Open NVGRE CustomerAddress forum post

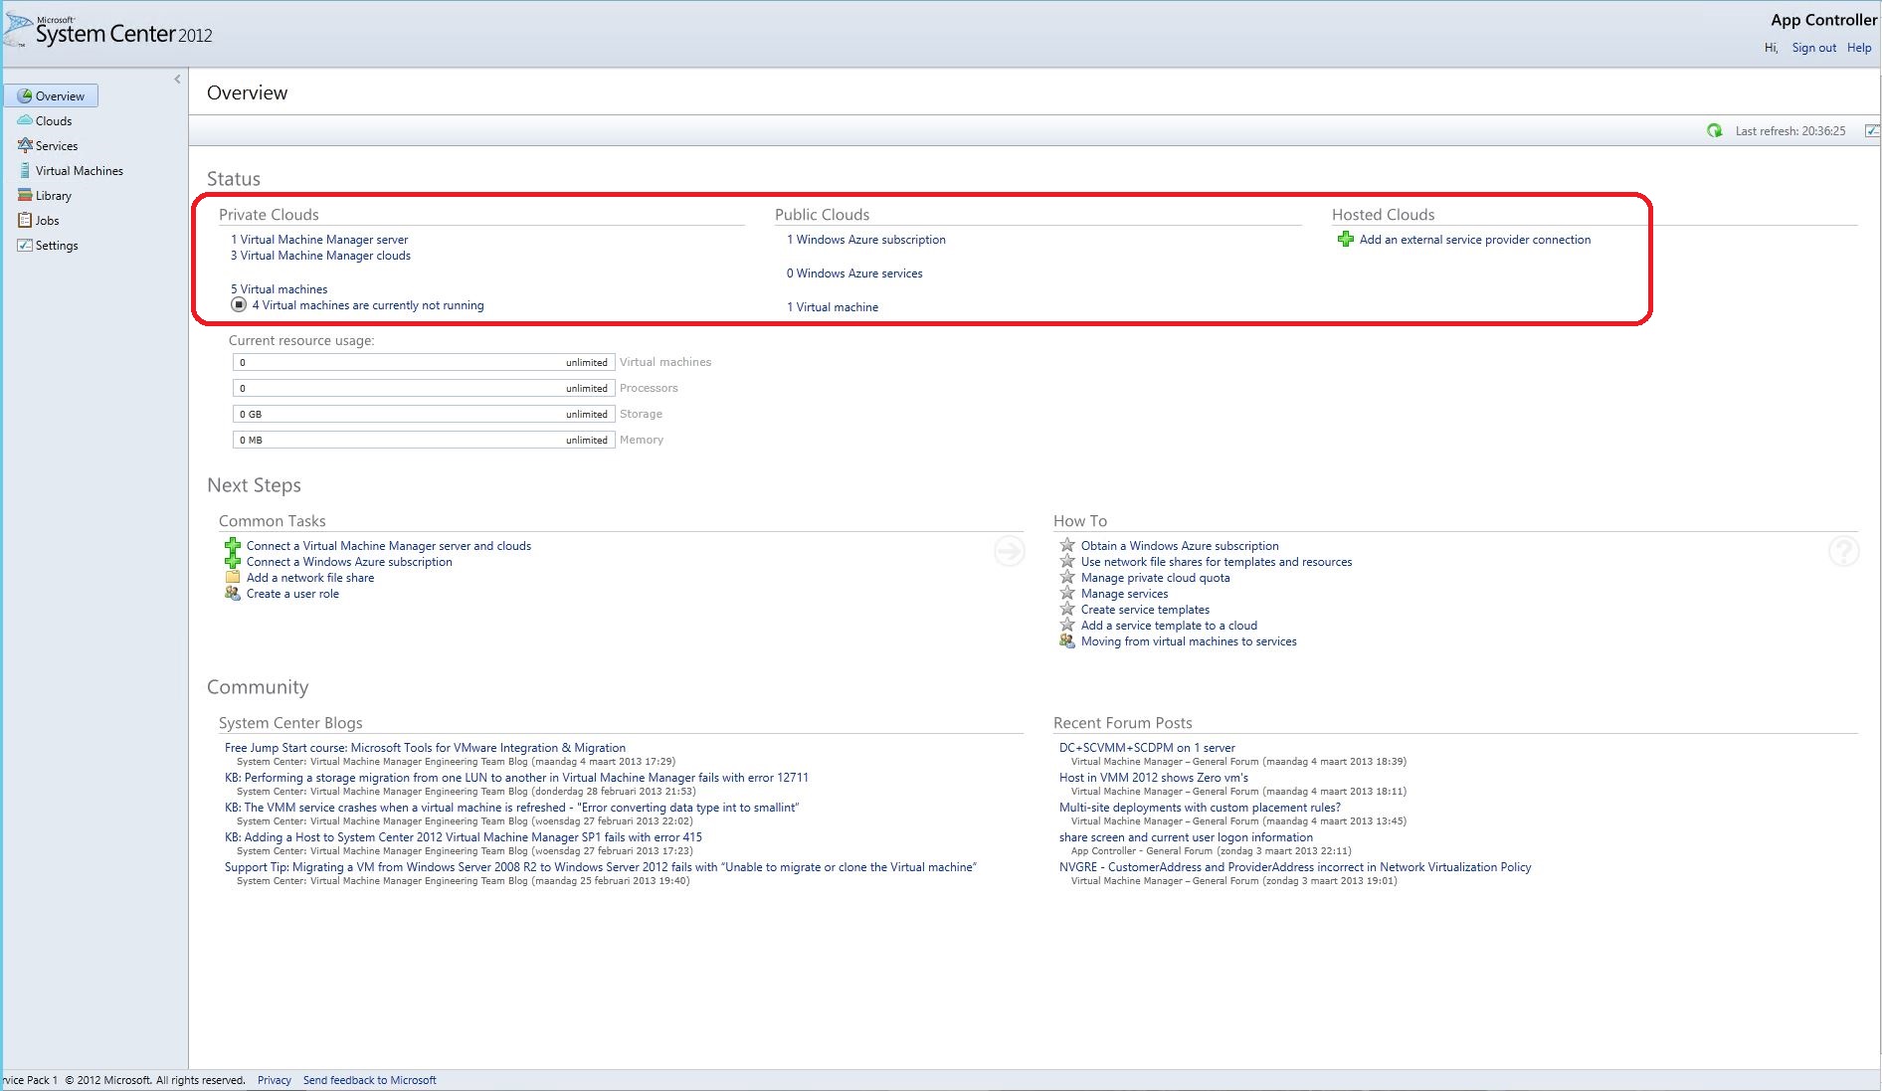coord(1295,866)
